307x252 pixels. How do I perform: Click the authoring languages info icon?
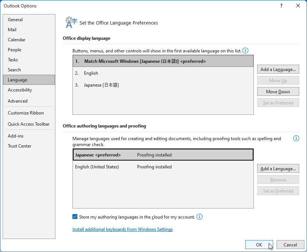point(296,138)
